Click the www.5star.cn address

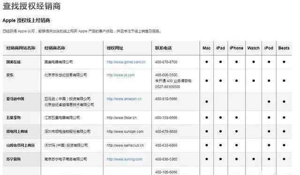click(x=121, y=118)
